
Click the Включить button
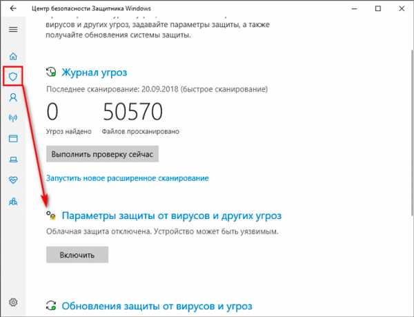(x=77, y=255)
